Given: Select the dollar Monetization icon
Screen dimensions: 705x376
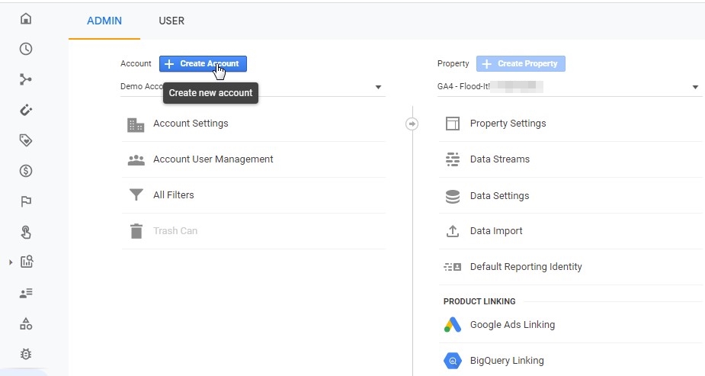Looking at the screenshot, I should [26, 171].
